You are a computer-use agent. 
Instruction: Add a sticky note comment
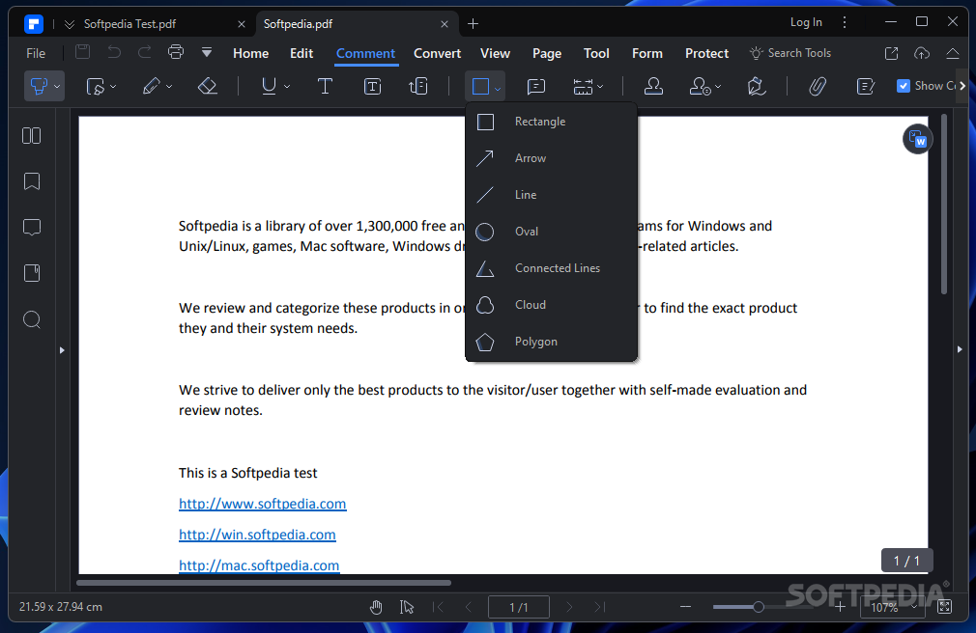536,87
